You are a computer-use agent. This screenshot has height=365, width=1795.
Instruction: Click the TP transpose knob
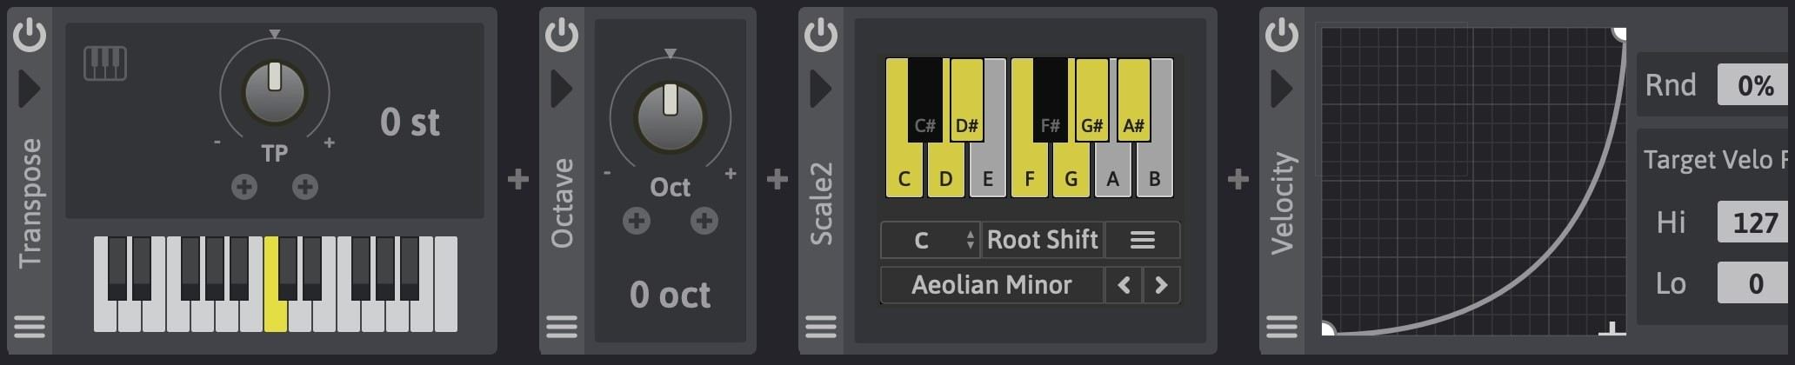(275, 92)
